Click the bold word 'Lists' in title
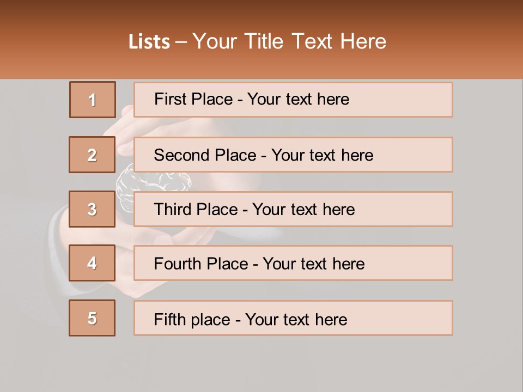The height and width of the screenshot is (392, 523). click(149, 42)
